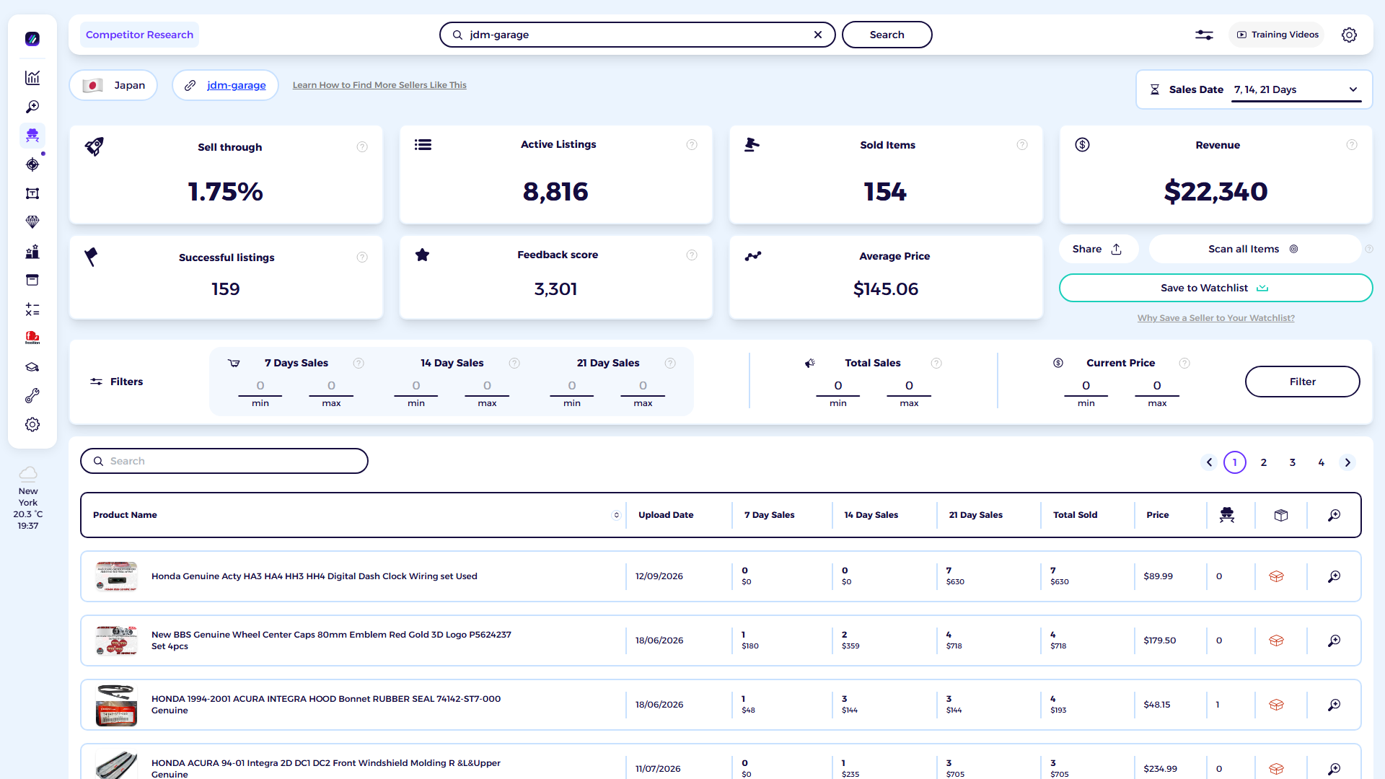Screen dimensions: 1385x779
Task: Open the calculator symbols sidebar icon
Action: (32, 309)
